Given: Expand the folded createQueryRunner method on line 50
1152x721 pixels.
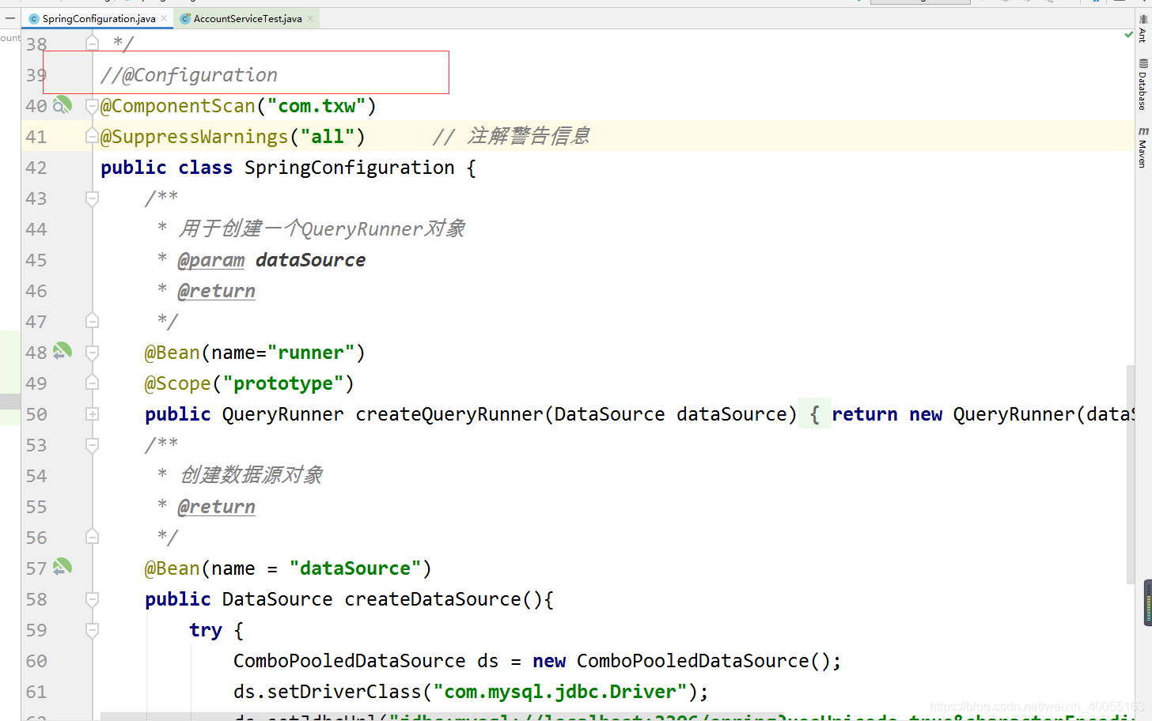Looking at the screenshot, I should (x=92, y=413).
